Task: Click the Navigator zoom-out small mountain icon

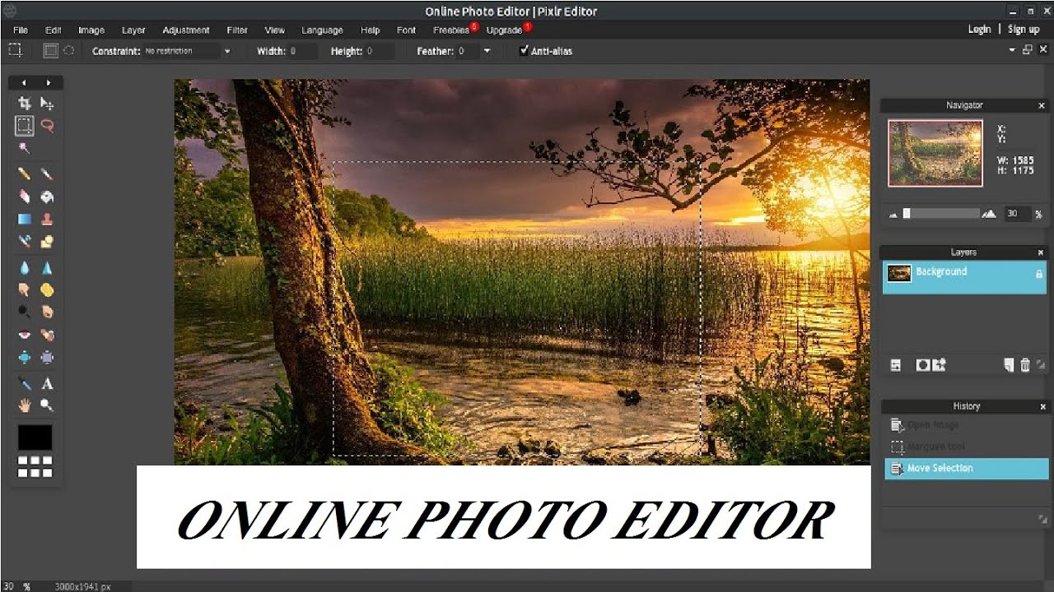Action: (893, 215)
